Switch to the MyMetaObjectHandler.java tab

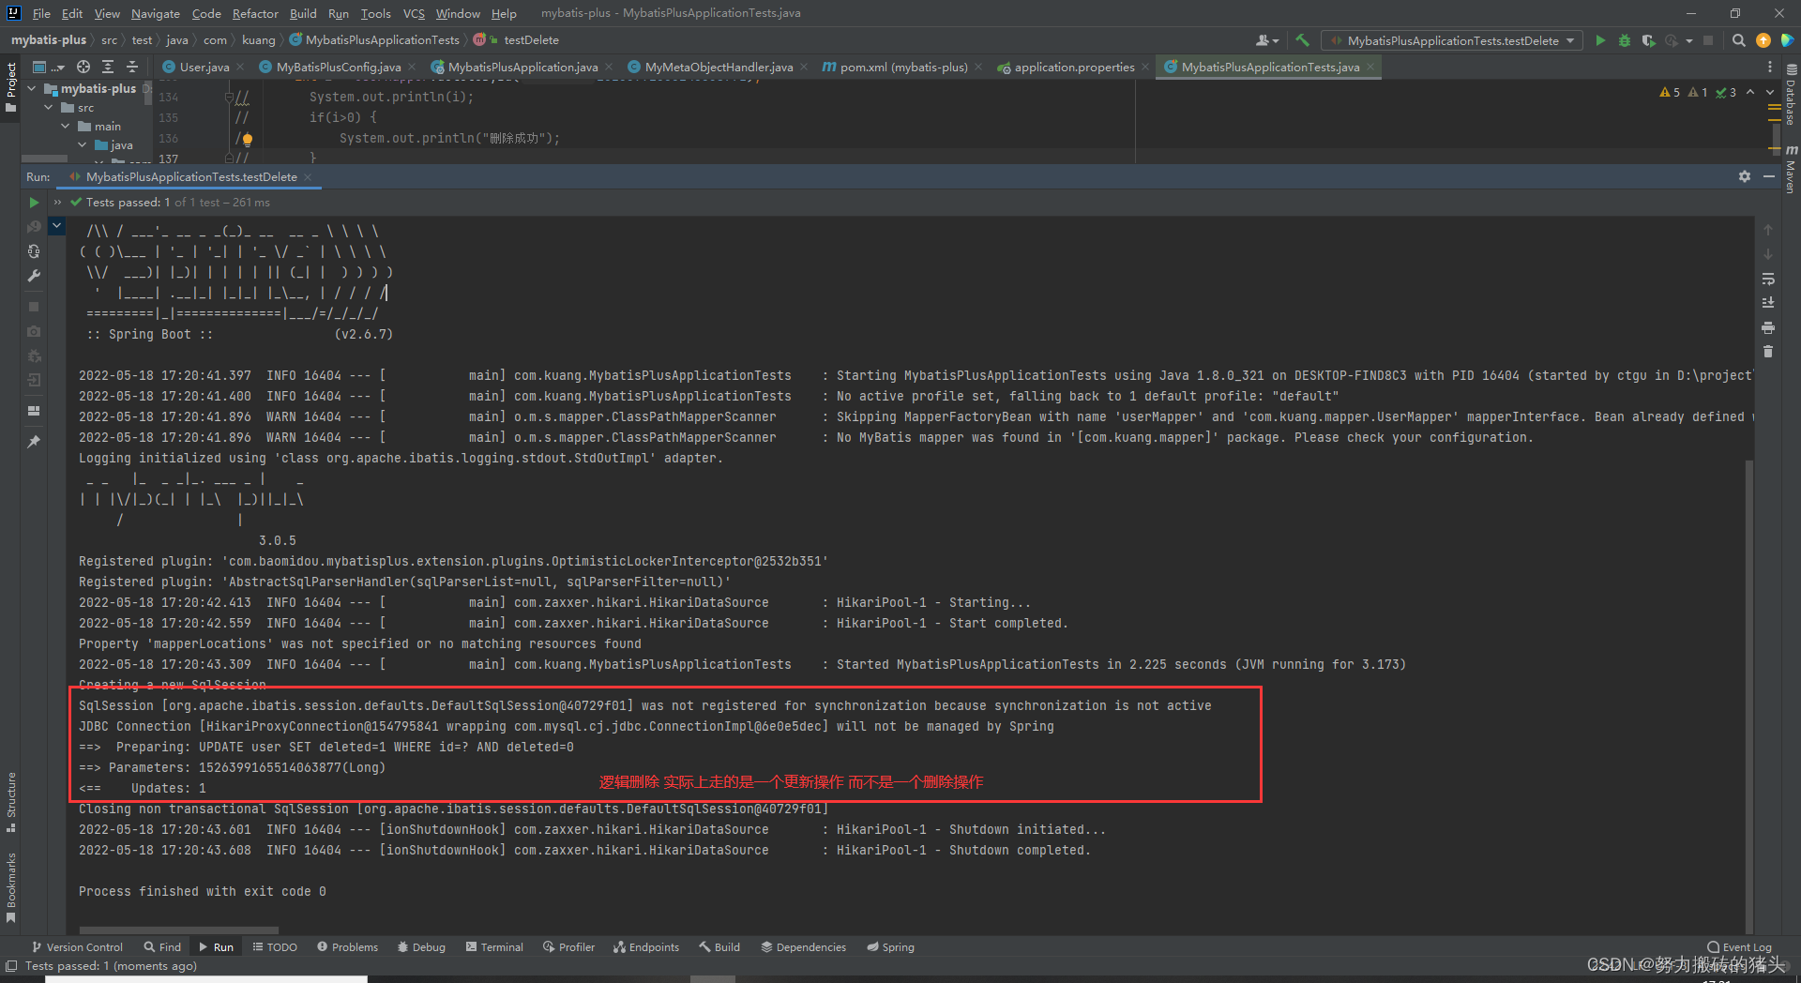click(x=718, y=67)
